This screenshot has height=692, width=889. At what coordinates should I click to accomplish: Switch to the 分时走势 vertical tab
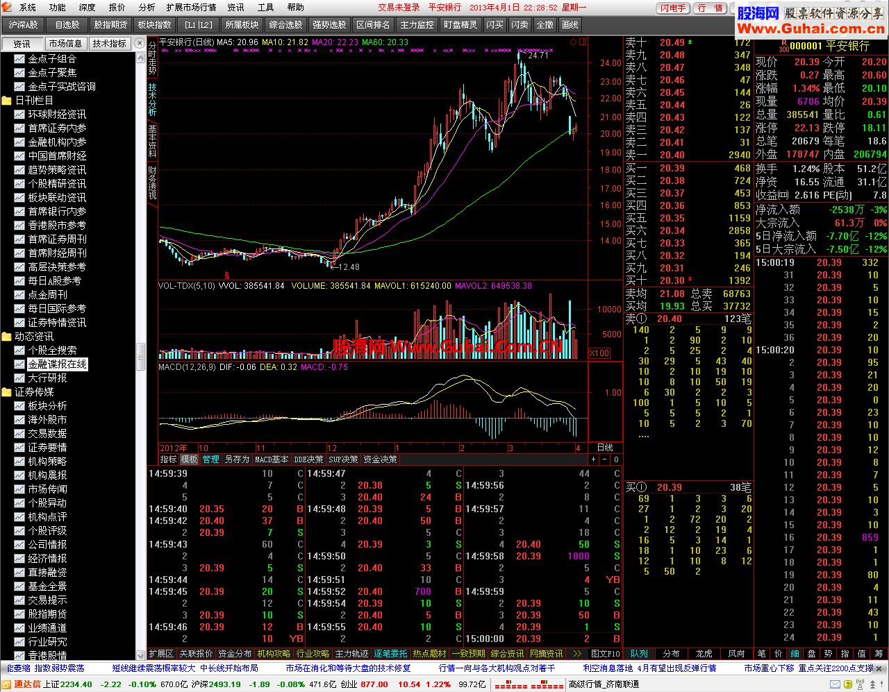tap(153, 58)
